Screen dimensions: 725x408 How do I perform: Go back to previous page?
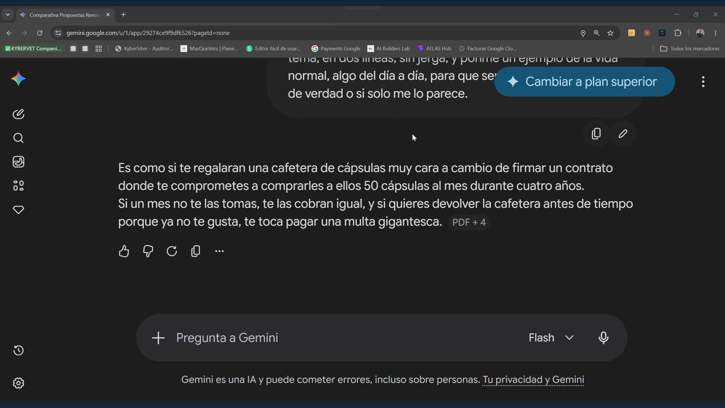pos(9,33)
